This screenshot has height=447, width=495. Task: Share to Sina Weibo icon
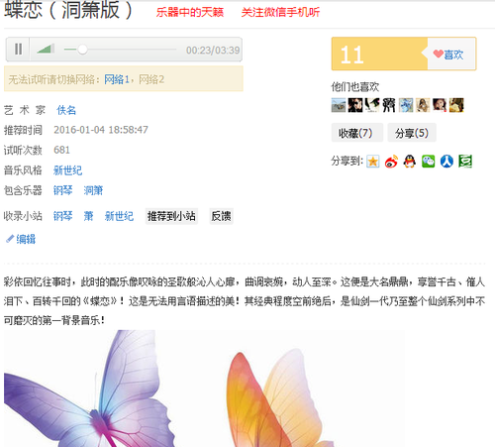391,162
